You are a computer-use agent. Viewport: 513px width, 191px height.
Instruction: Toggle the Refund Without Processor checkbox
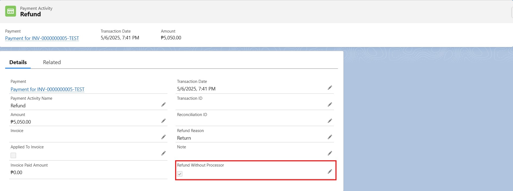click(x=180, y=174)
